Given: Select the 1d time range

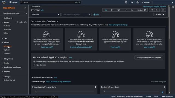Looking at the screenshot, I should [x=126, y=10].
